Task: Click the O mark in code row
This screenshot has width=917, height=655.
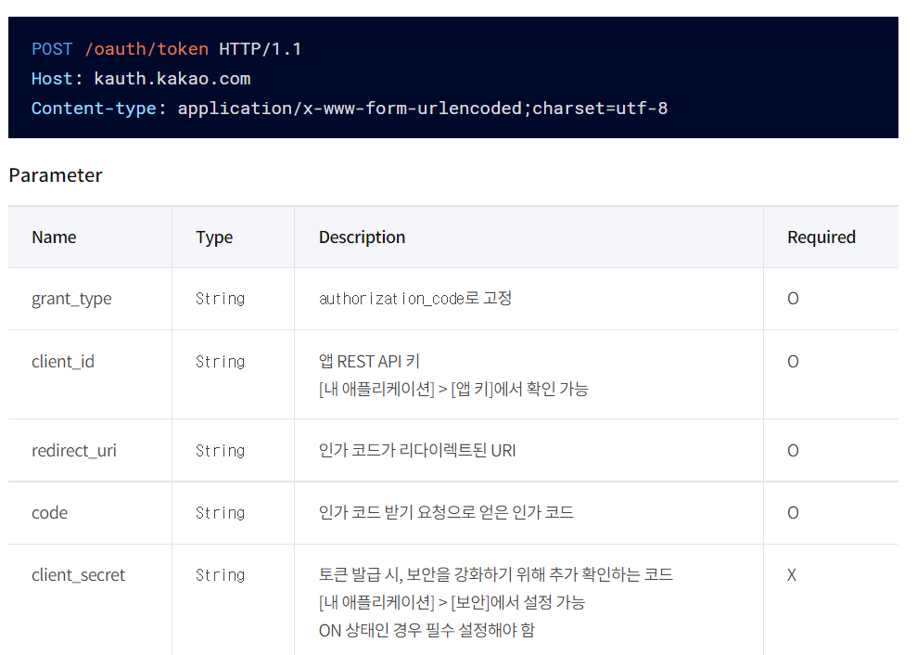Action: click(793, 513)
